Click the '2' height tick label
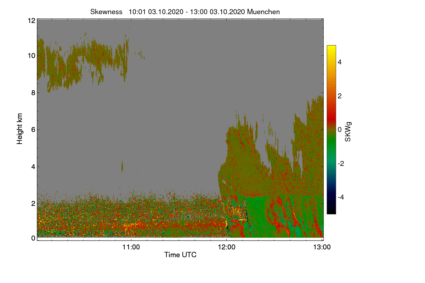Viewport: 425px width, 283px height. coord(33,203)
